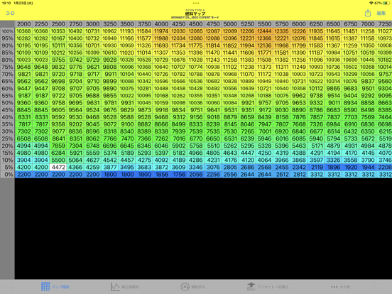Select cell 12136 in the 90% row

click(x=264, y=45)
